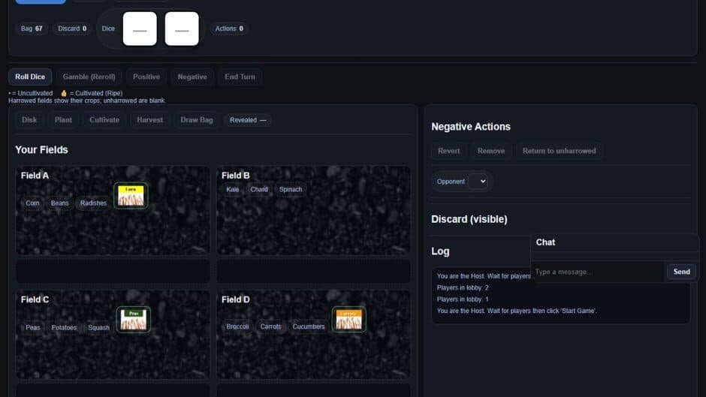Click Return to unharrowed
706x397 pixels.
(x=560, y=152)
